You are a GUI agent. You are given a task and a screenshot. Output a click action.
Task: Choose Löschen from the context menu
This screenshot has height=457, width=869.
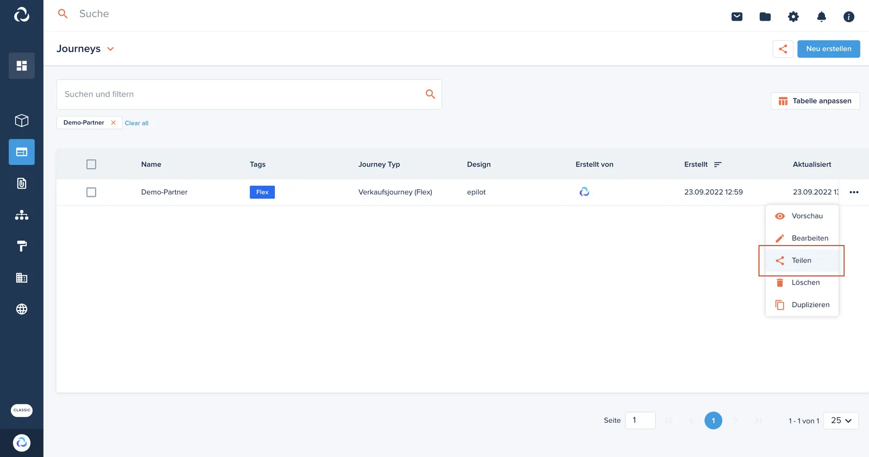802,282
